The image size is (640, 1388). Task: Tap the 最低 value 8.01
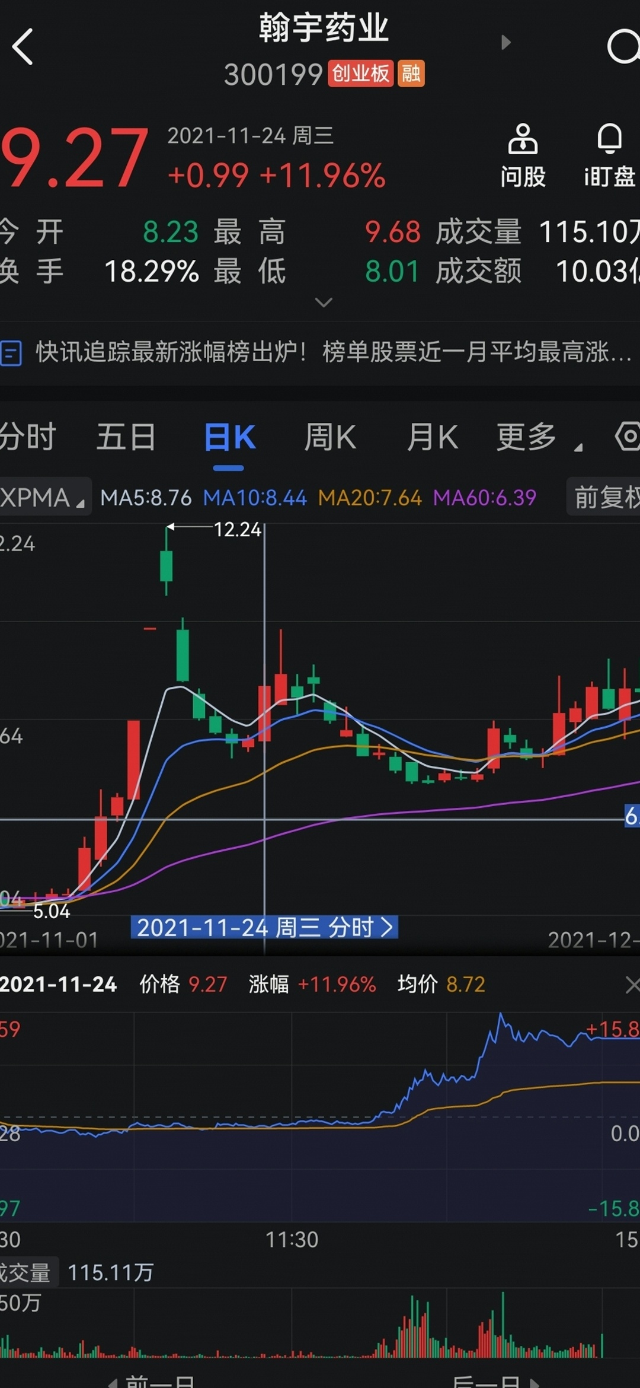[x=392, y=272]
